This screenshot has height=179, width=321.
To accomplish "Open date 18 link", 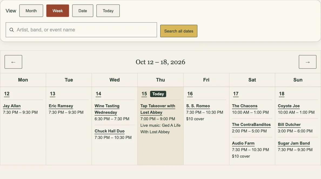I will tap(282, 94).
